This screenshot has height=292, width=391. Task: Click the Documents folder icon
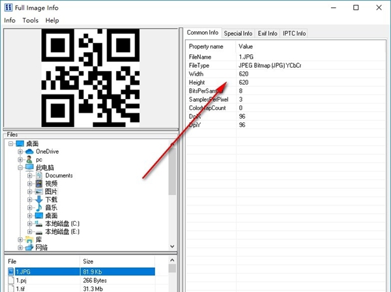click(x=39, y=175)
